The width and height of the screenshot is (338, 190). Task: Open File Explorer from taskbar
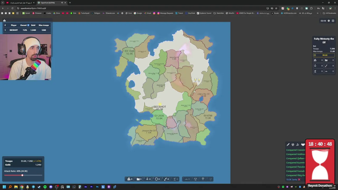pyautogui.click(x=16, y=187)
